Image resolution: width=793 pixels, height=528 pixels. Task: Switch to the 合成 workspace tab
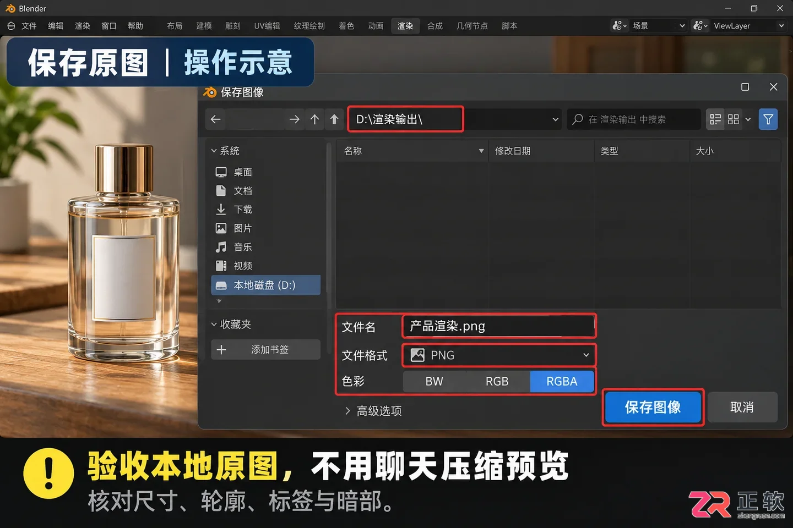pyautogui.click(x=435, y=26)
